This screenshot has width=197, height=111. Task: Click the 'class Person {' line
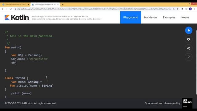pos(16,78)
